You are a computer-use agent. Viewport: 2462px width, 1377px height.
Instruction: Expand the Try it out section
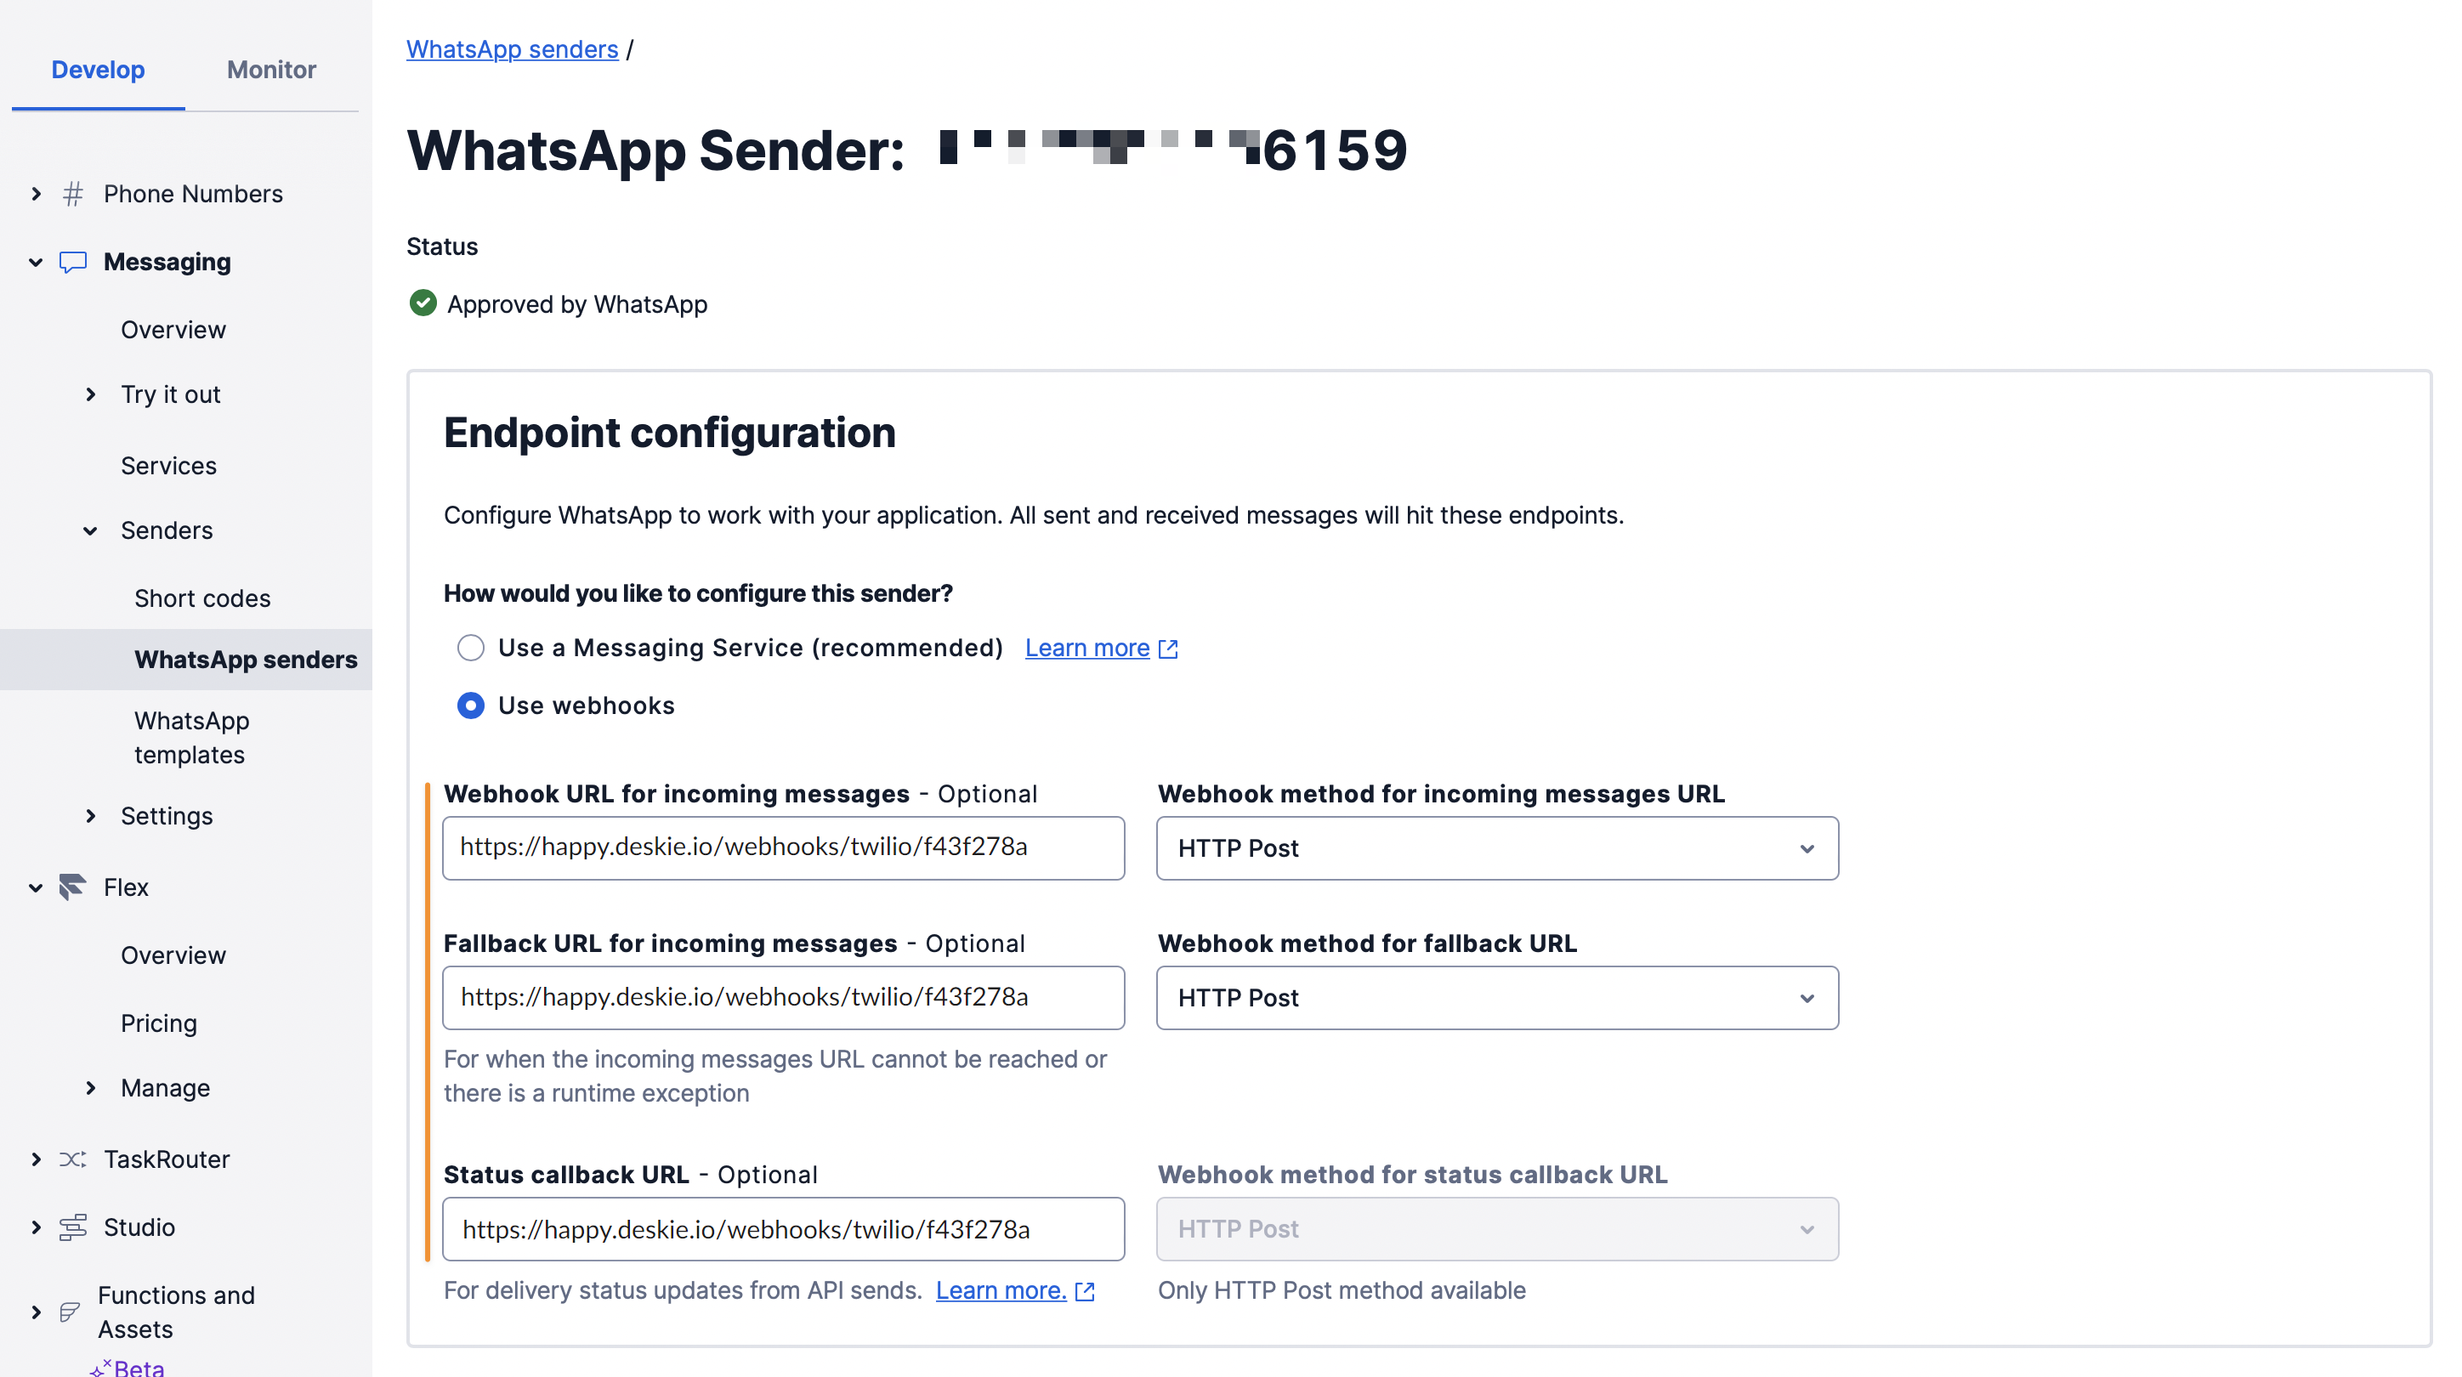pyautogui.click(x=91, y=394)
